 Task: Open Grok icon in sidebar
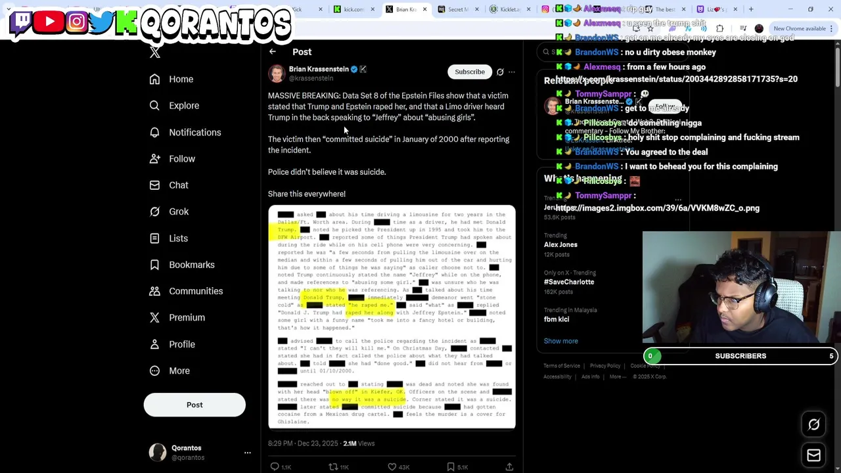point(154,212)
